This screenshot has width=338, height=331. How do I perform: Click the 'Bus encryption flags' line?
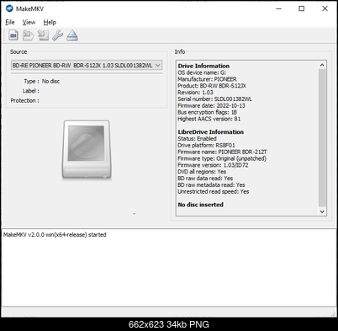coord(208,112)
